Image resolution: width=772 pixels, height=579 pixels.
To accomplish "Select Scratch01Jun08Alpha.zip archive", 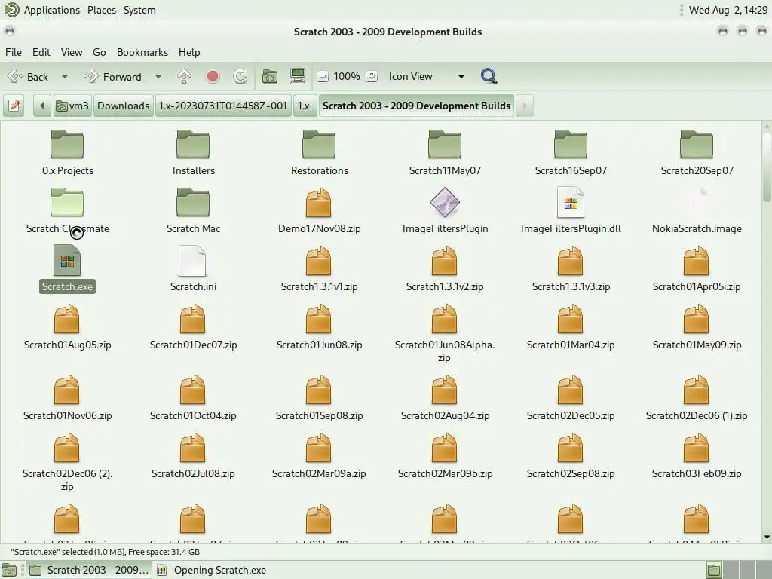I will coord(445,333).
